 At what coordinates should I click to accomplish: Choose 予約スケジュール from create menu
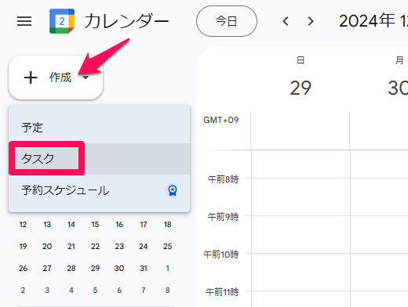[x=99, y=190]
